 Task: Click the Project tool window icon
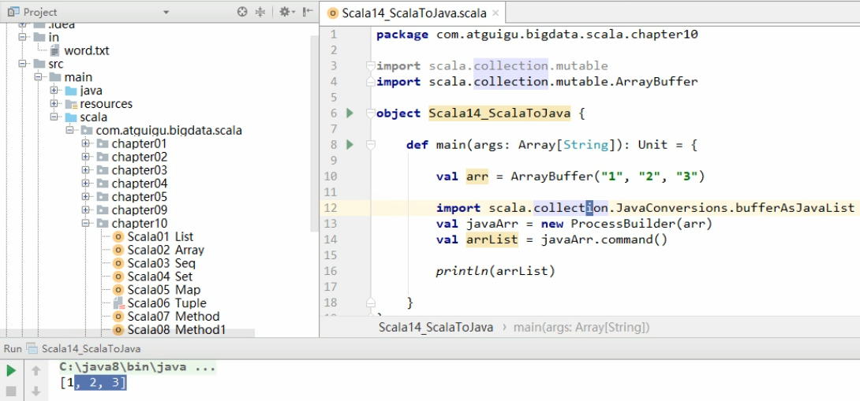click(x=13, y=12)
